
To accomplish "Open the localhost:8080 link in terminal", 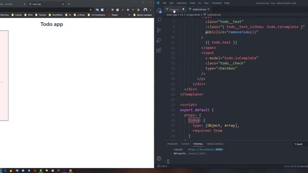I will 205,149.
